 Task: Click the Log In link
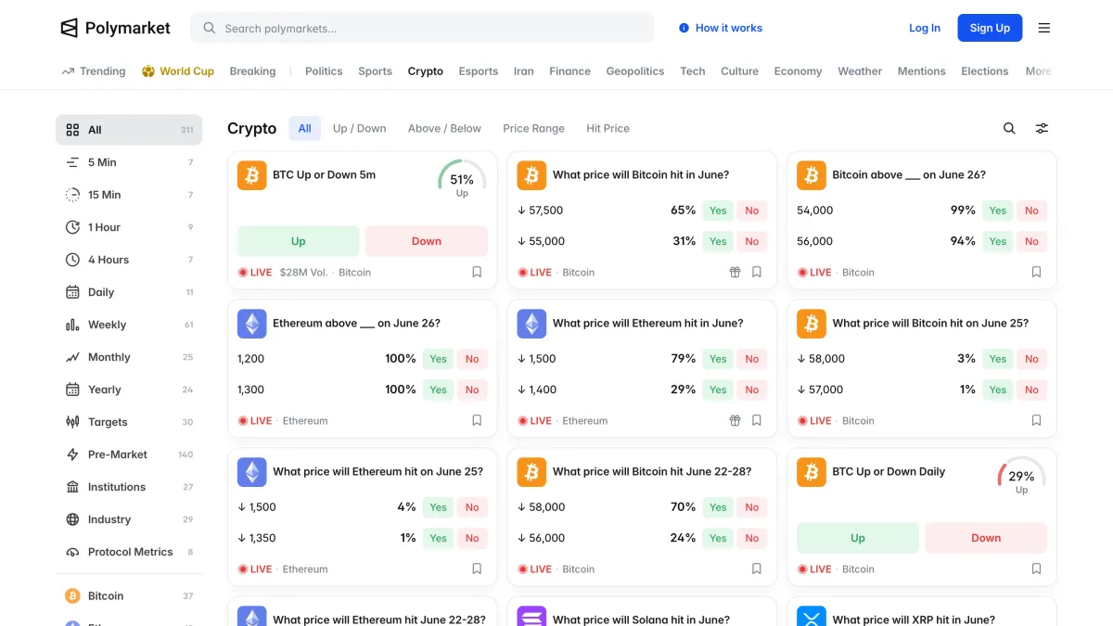[925, 28]
